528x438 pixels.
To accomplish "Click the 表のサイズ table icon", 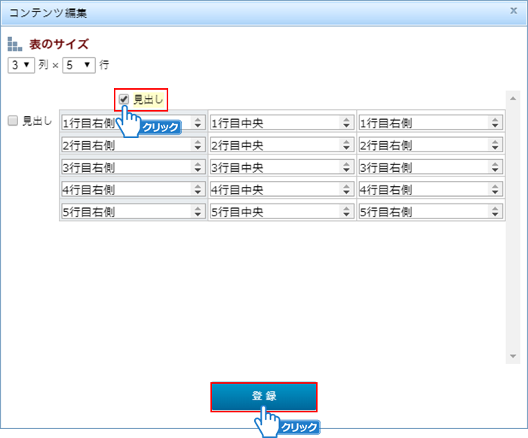I will pyautogui.click(x=14, y=44).
